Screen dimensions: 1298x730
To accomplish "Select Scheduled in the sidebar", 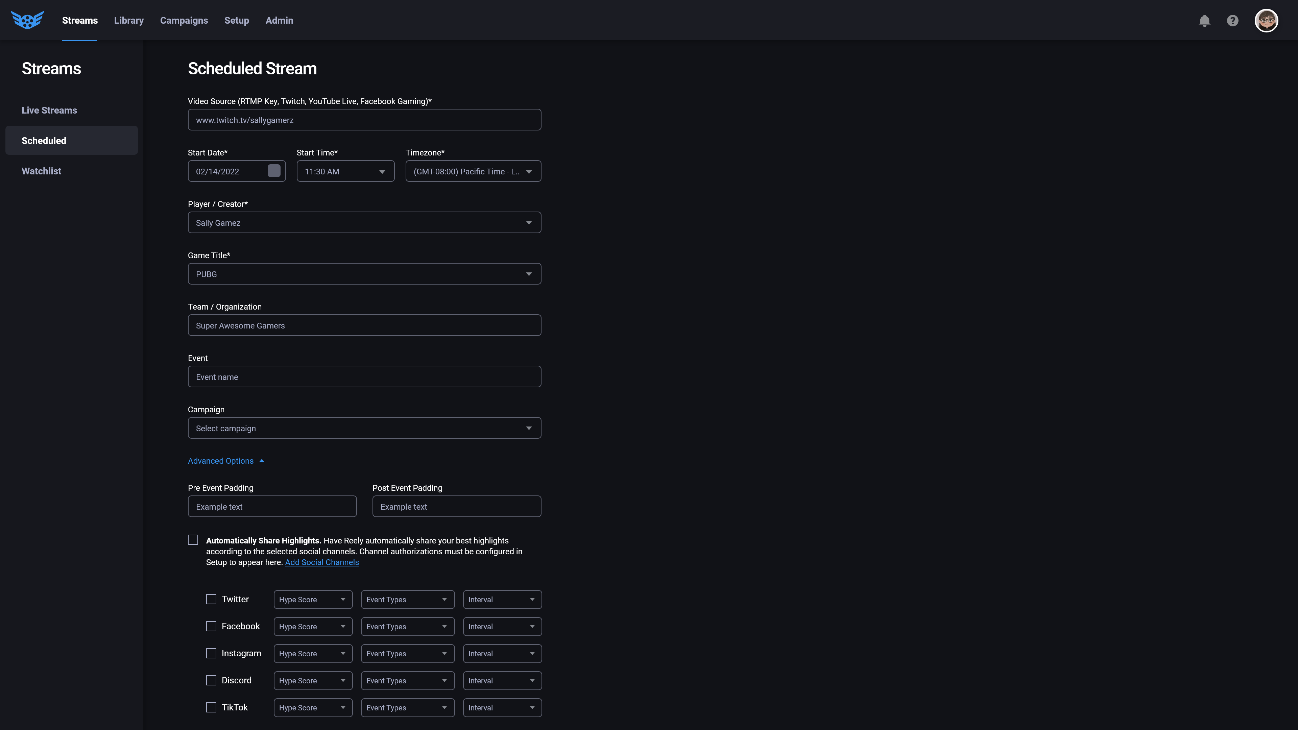I will [x=72, y=140].
